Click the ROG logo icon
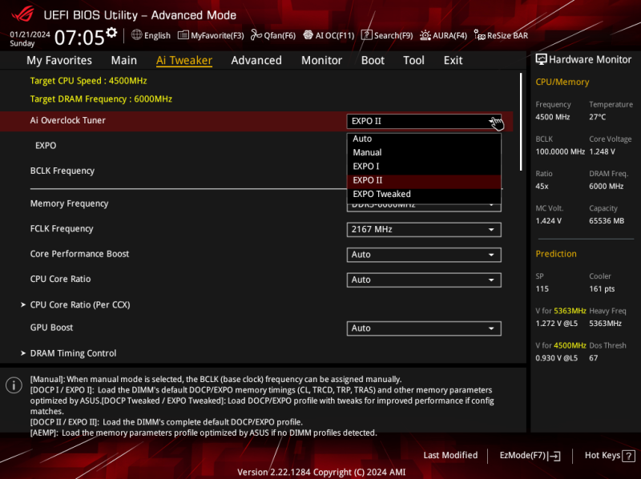Viewport: 641px width, 479px height. [x=23, y=14]
